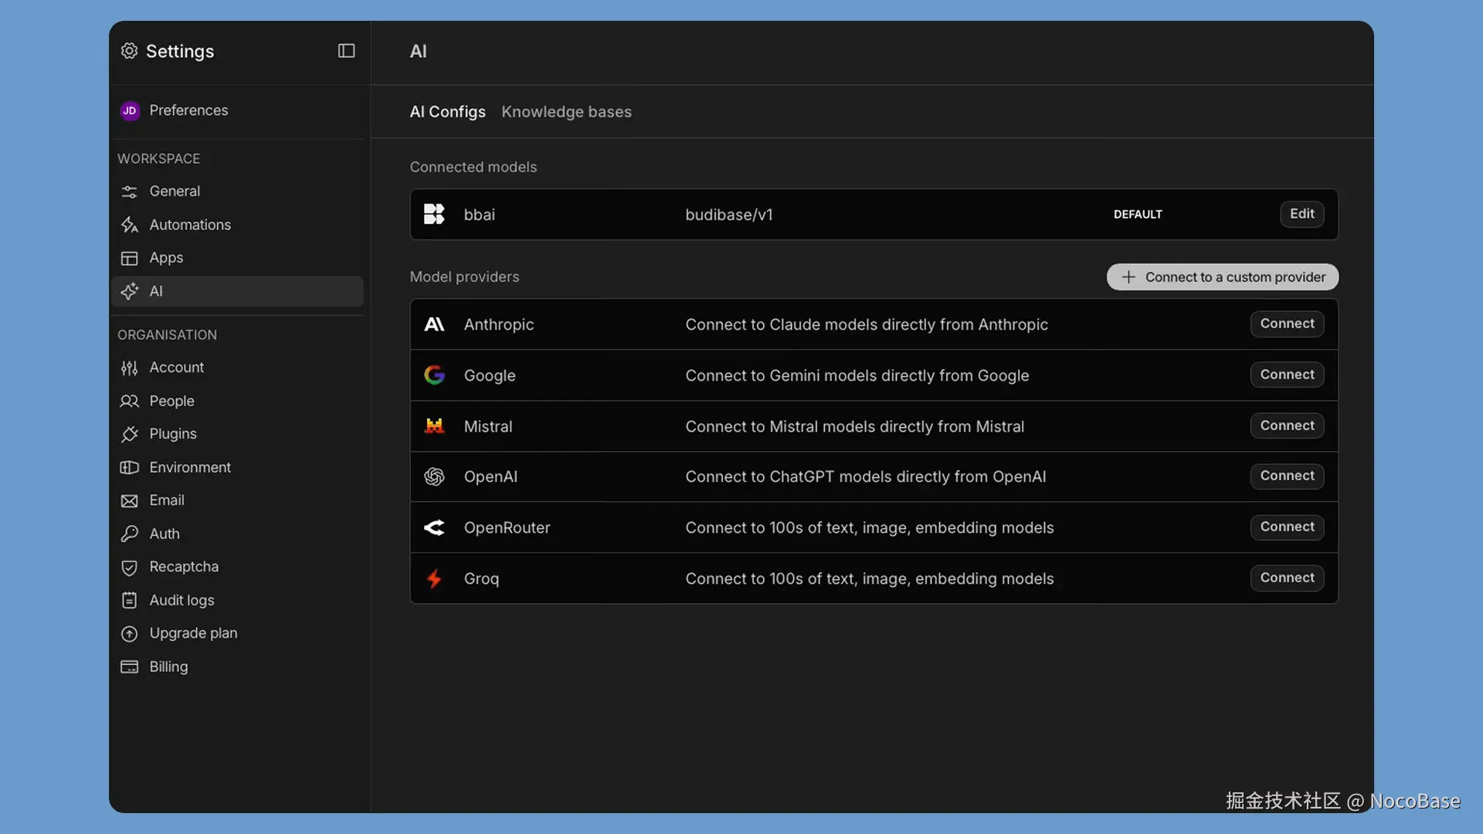Open Automations via its icon
Screen dimensions: 1483x834
(129, 225)
